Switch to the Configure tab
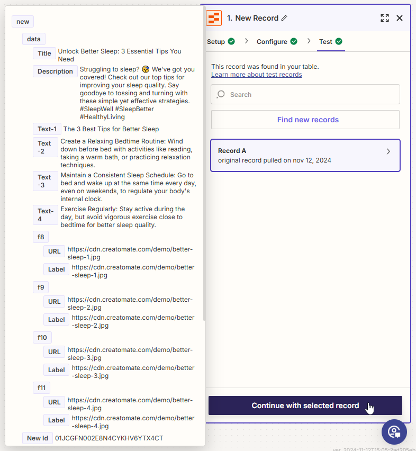416x451 pixels. 272,42
